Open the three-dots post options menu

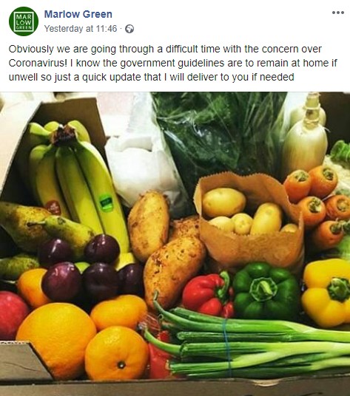[338, 13]
